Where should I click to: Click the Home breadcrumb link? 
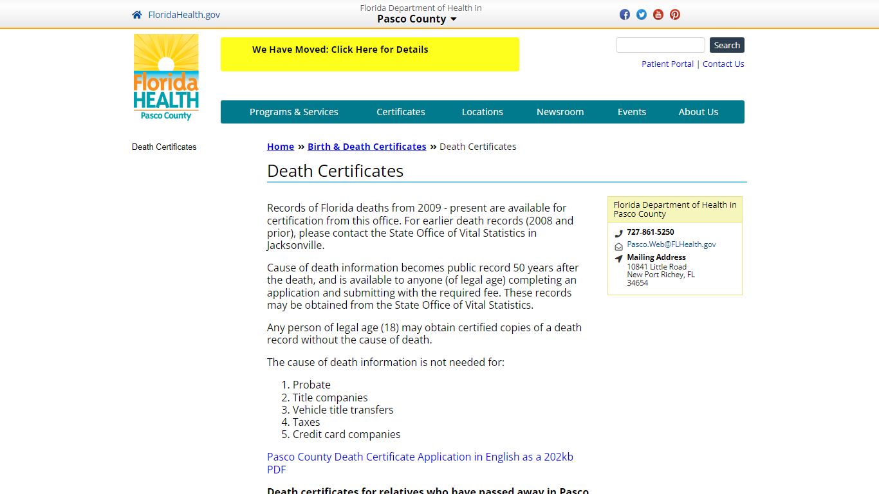pyautogui.click(x=281, y=147)
